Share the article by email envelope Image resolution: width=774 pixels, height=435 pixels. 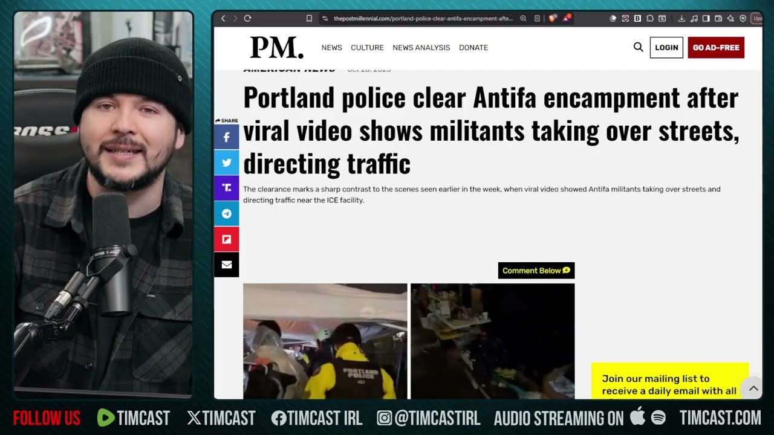click(x=226, y=265)
